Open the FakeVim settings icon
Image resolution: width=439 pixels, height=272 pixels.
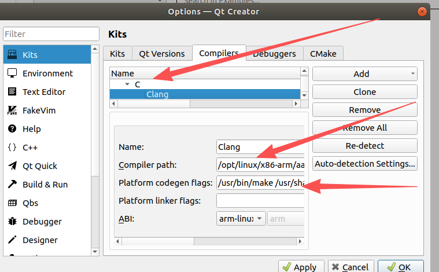point(12,111)
